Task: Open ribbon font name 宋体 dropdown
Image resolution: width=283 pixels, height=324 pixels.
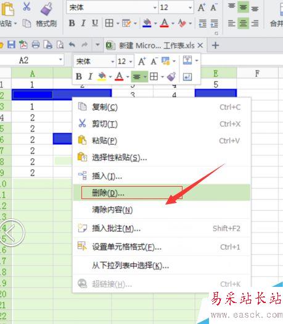Action: [x=155, y=7]
